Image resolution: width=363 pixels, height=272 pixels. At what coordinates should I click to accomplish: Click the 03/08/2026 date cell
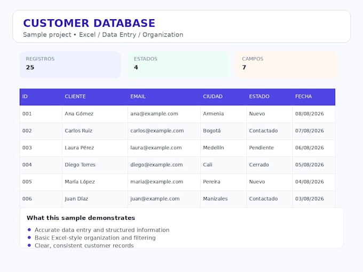click(314, 199)
